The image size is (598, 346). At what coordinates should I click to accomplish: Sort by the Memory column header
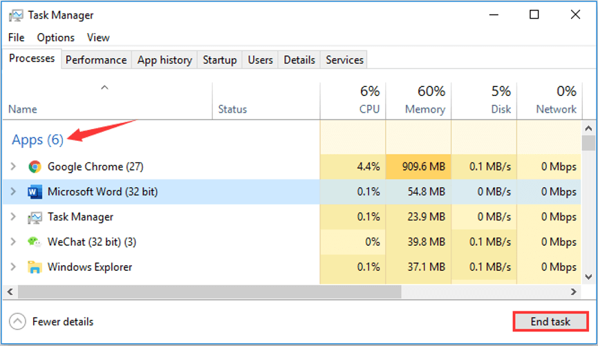coord(418,101)
